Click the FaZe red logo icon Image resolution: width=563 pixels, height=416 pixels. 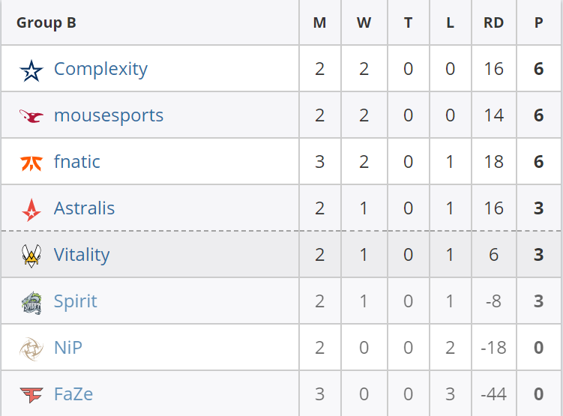pyautogui.click(x=31, y=395)
